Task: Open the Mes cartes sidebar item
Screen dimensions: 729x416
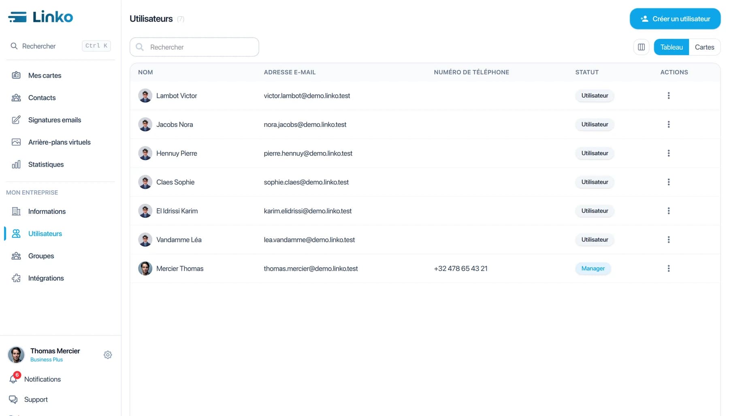Action: [45, 75]
